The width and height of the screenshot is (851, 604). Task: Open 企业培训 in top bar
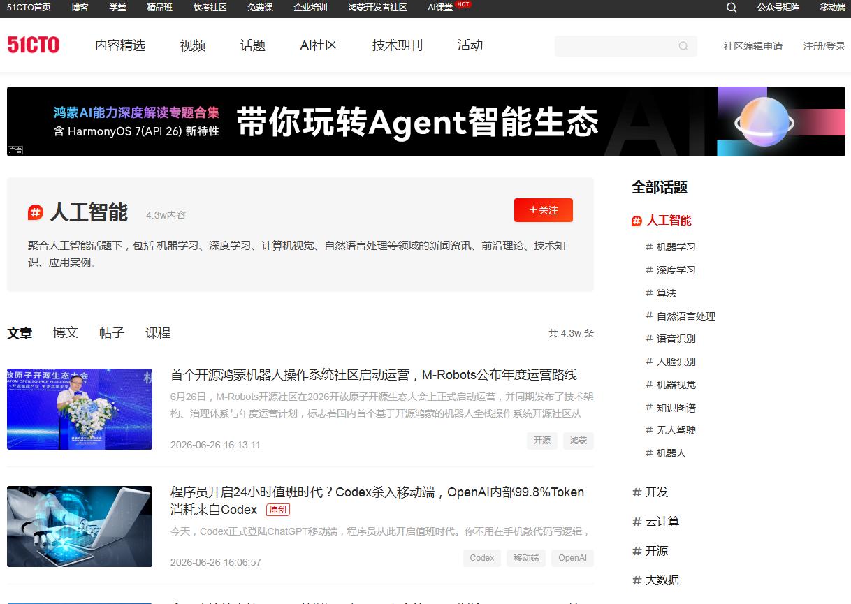point(311,8)
